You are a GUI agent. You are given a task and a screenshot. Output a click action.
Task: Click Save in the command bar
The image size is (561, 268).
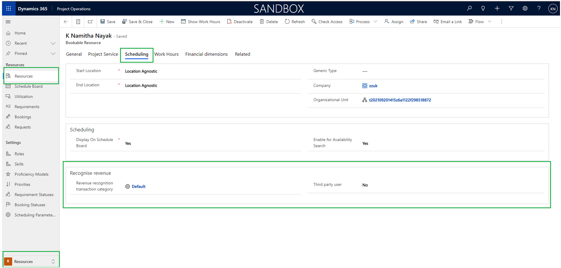click(108, 22)
